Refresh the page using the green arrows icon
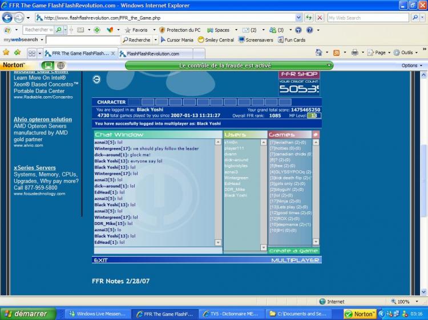 coord(309,18)
